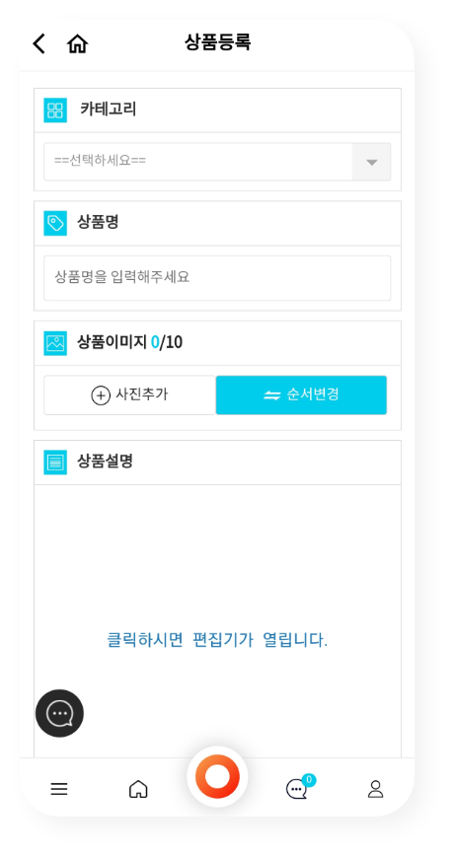Open the floating chat bubble button

pos(59,713)
